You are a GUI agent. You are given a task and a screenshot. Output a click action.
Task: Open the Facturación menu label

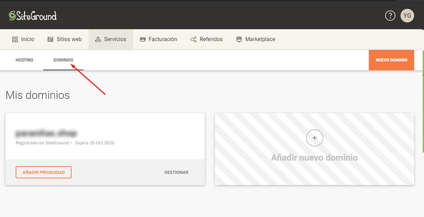pyautogui.click(x=163, y=39)
